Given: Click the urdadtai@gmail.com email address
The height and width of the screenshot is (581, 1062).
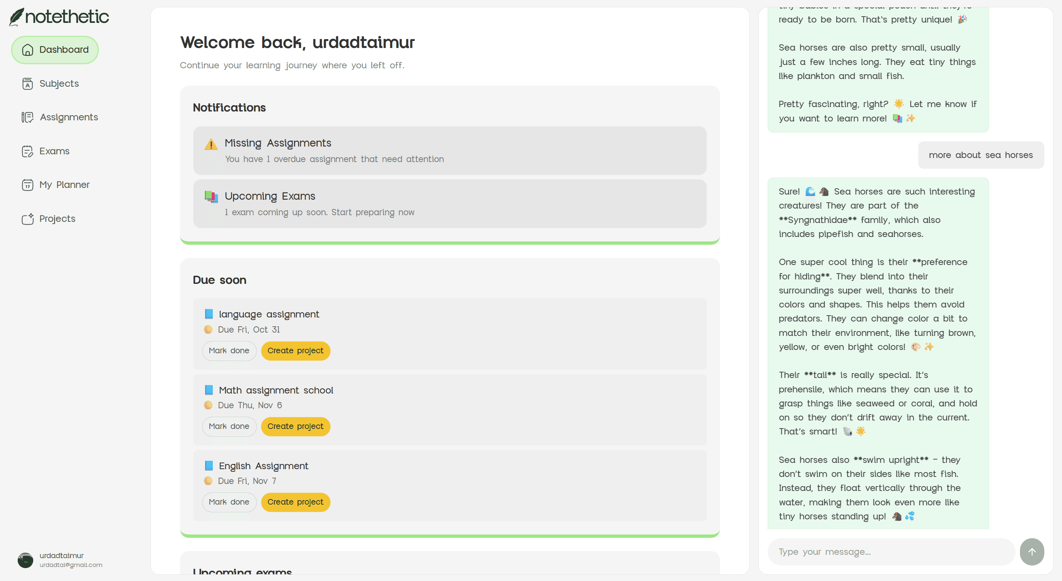Looking at the screenshot, I should click(x=71, y=565).
